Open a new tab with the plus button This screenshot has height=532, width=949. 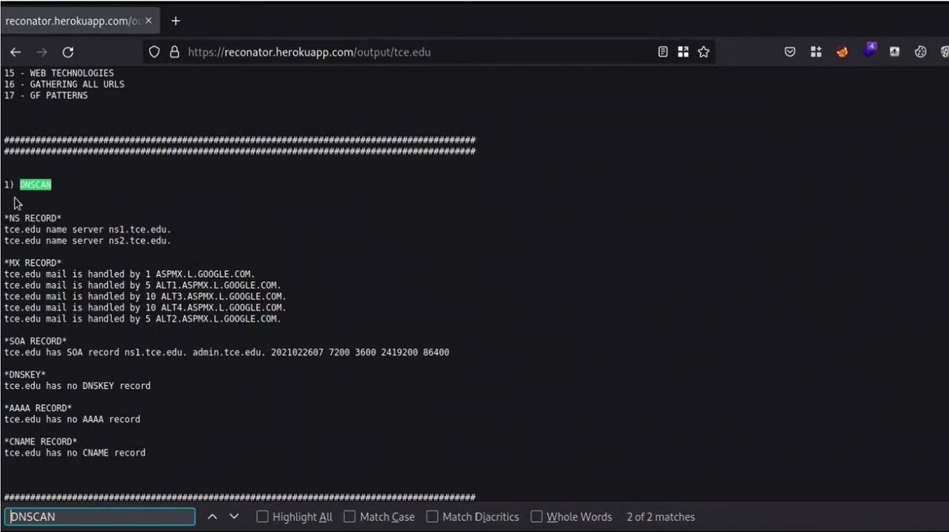pos(176,21)
